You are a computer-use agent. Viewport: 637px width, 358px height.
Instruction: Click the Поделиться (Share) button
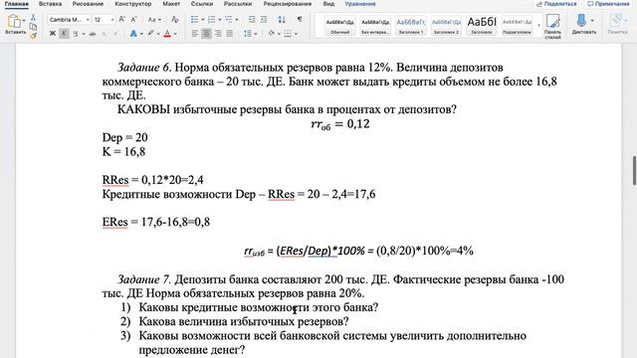pyautogui.click(x=556, y=4)
